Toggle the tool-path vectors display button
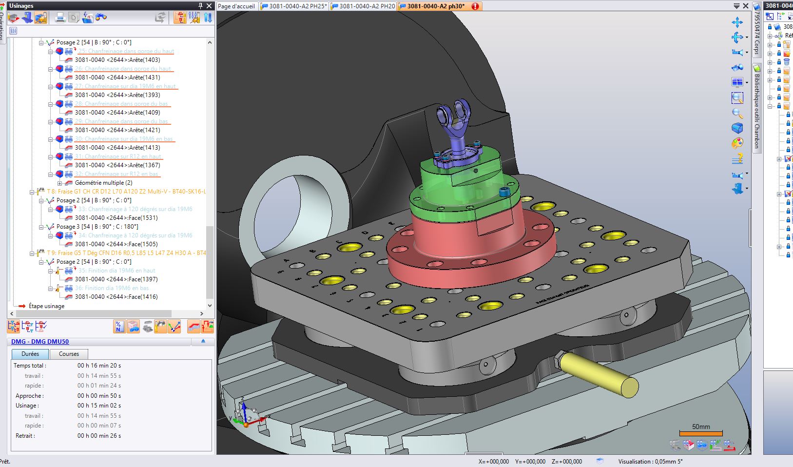793x467 pixels. pos(174,327)
